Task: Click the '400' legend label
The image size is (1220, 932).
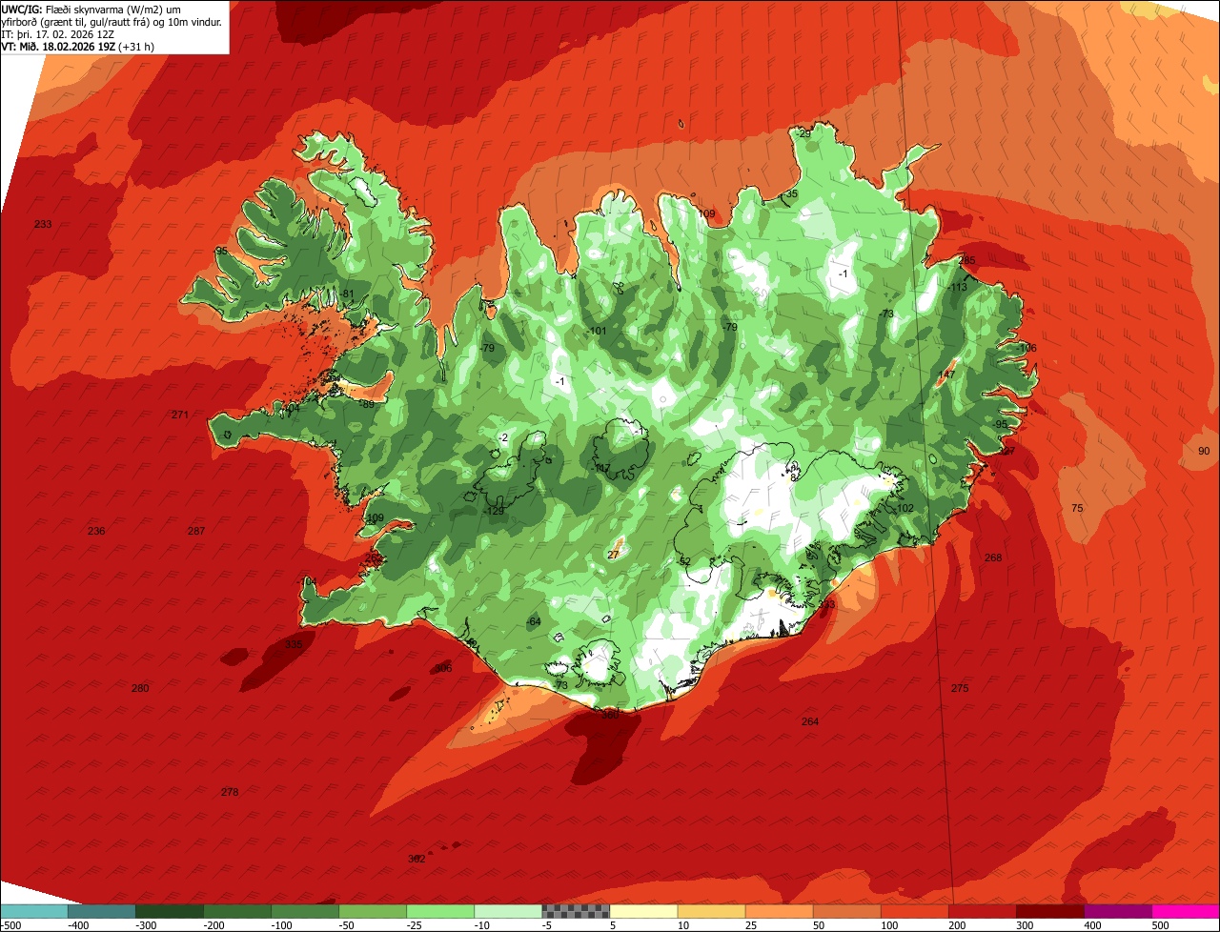Action: [x=1092, y=925]
